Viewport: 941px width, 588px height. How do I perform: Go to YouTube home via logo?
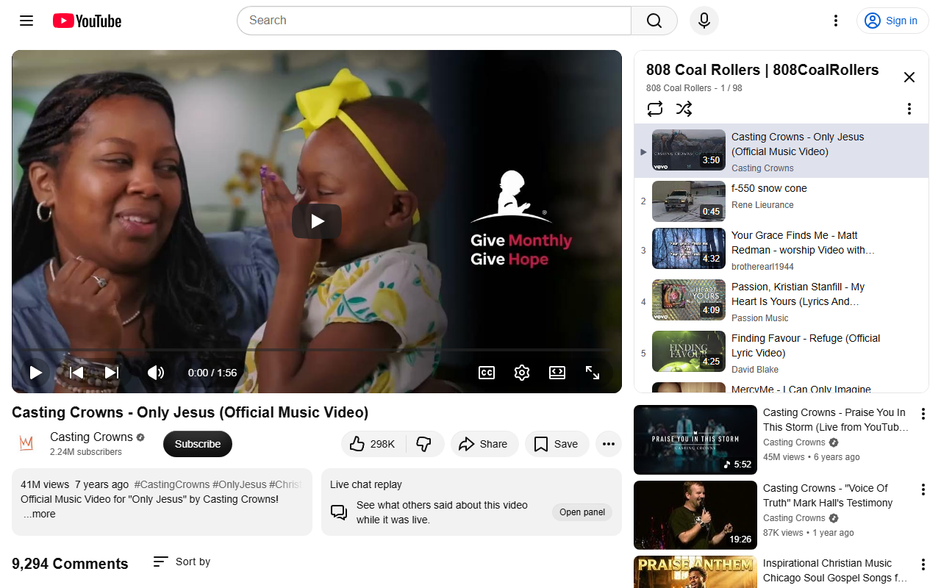coord(87,21)
